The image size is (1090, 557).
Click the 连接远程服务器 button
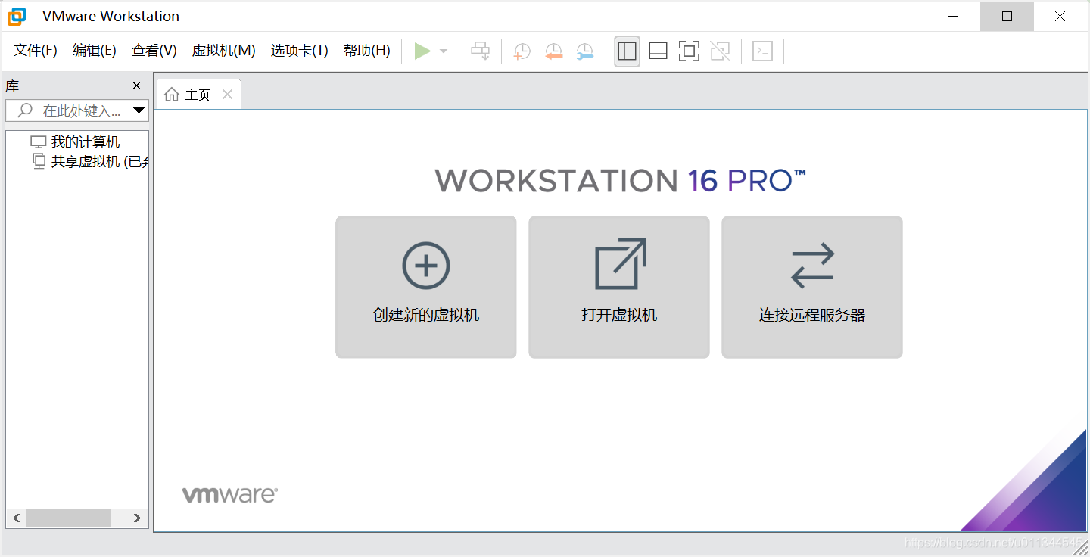812,287
